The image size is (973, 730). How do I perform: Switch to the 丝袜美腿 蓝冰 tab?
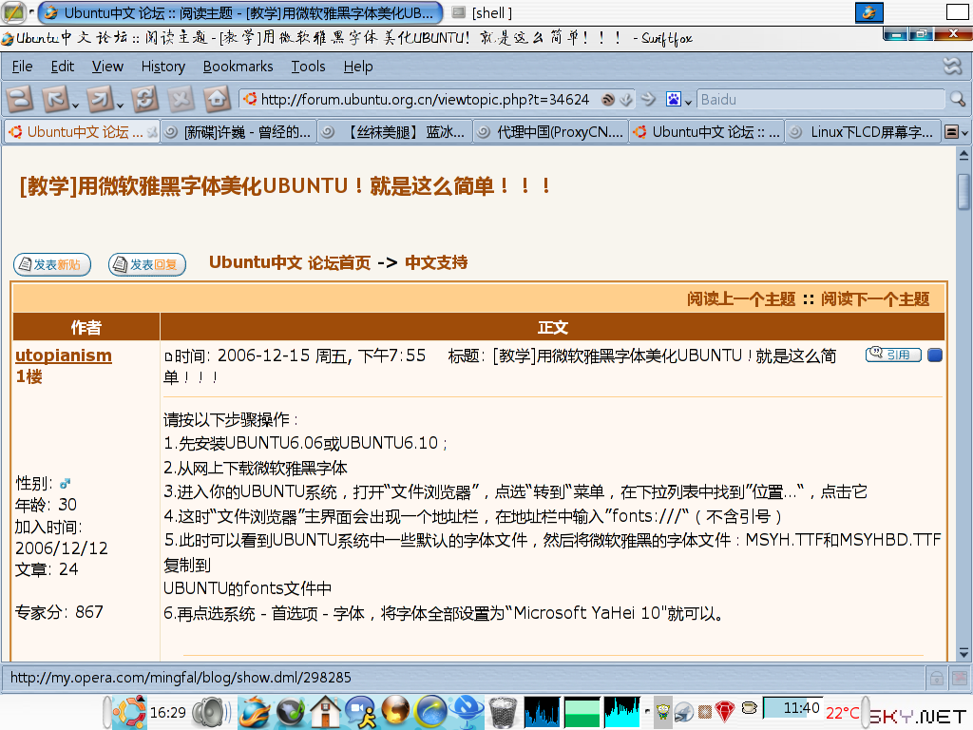click(x=394, y=132)
